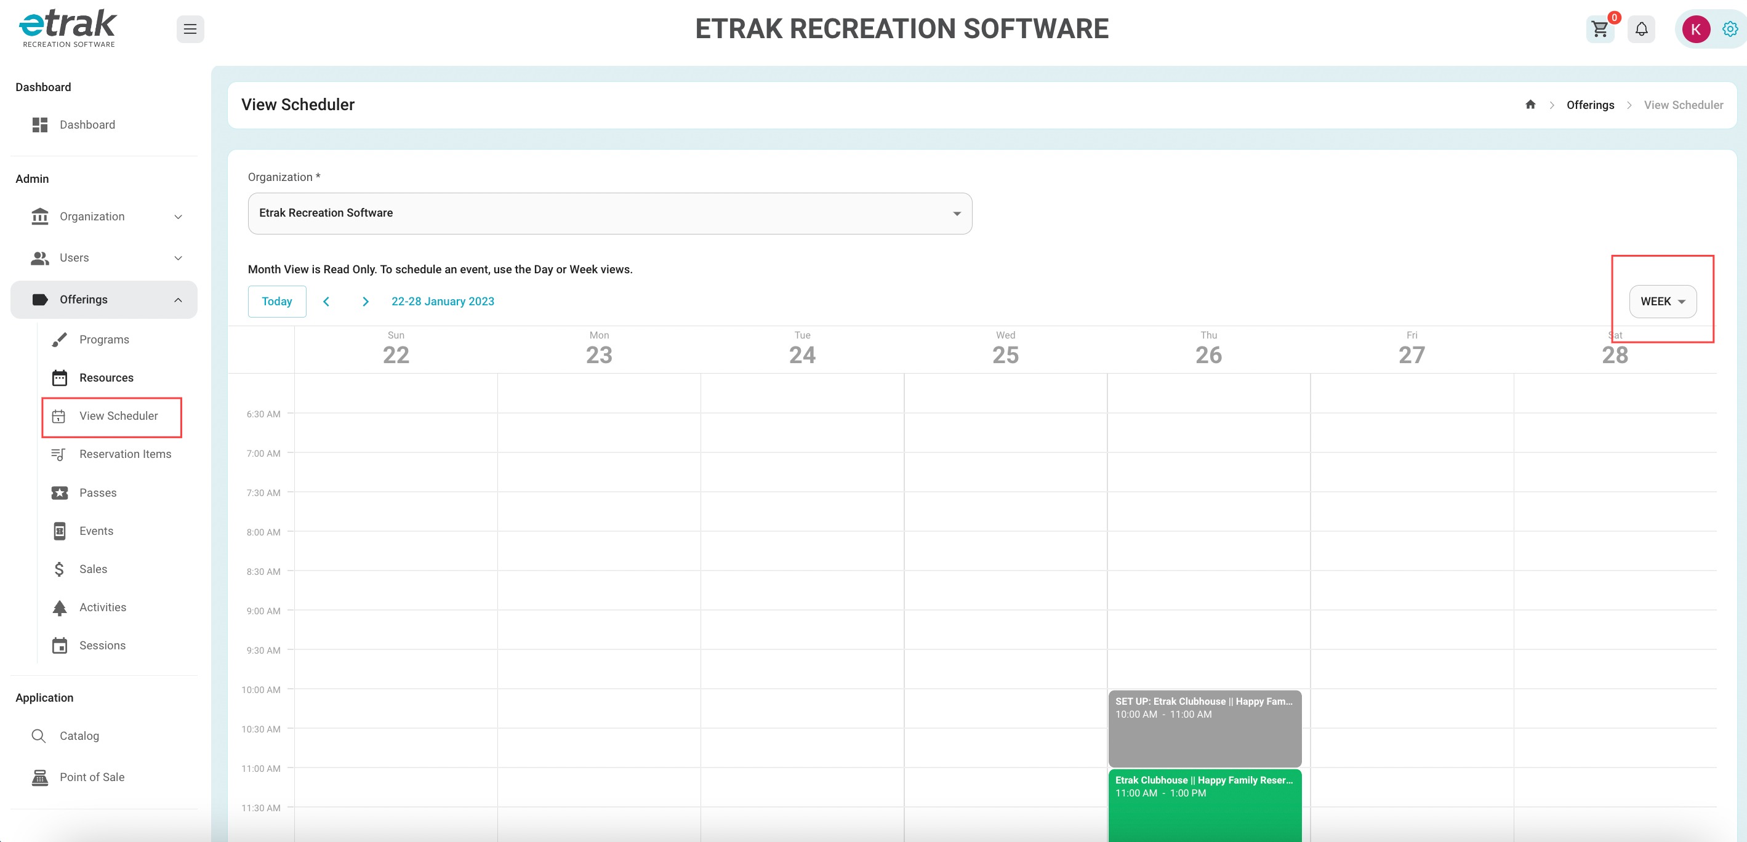
Task: Open Resources in the sidebar
Action: pyautogui.click(x=106, y=378)
